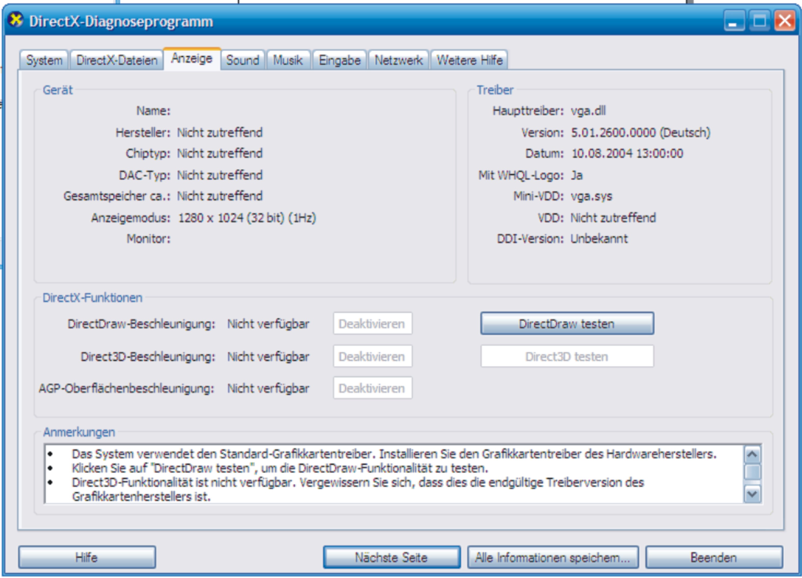
Task: Click the version value 5.01.2600.0000 (Deutsch)
Action: [640, 133]
